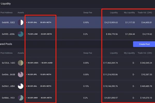The height and width of the screenshot is (103, 155).
Task: Click the 0.15% swap fee value
Action: coord(86,86)
